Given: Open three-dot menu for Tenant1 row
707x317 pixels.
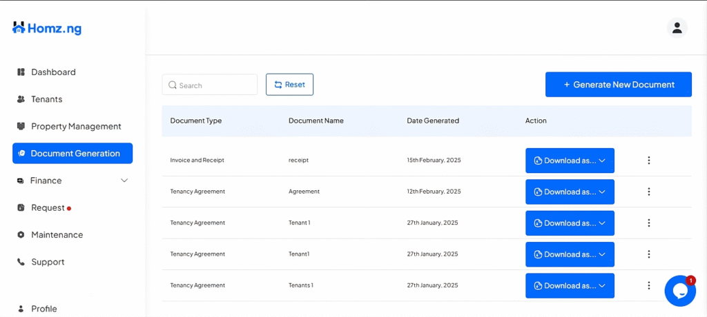Looking at the screenshot, I should (x=649, y=254).
